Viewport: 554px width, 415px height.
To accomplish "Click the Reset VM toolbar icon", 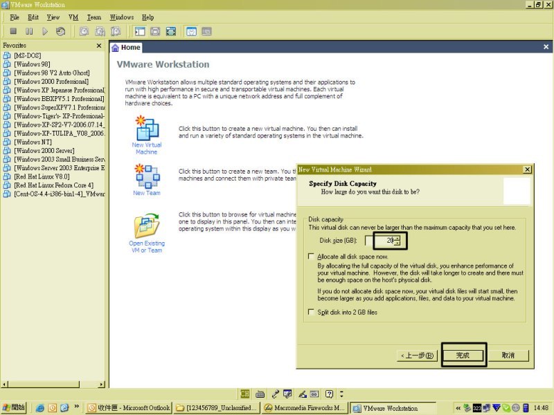I will [60, 31].
